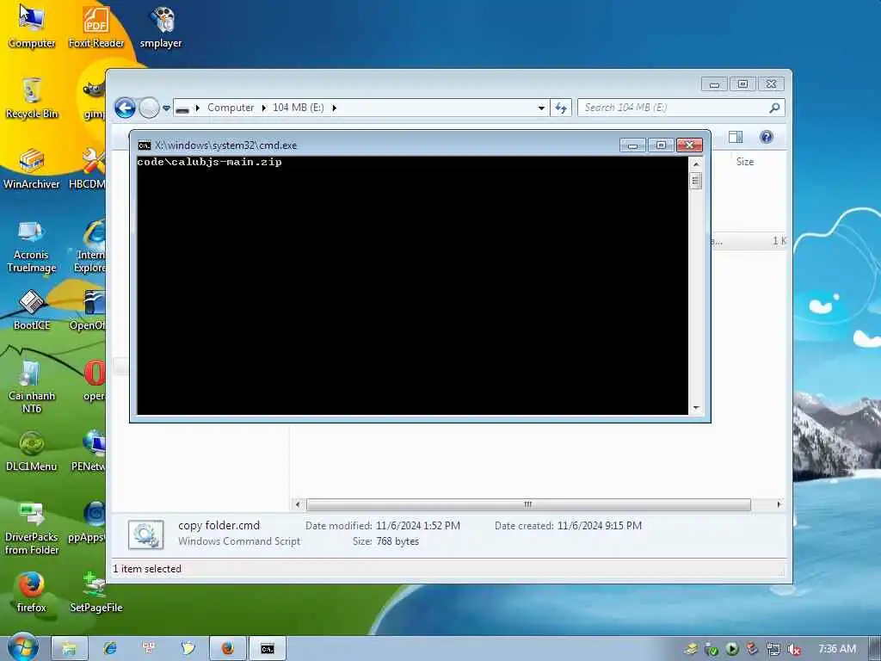Open the DLC1Menu desktop icon
Image resolution: width=881 pixels, height=661 pixels.
pos(32,451)
